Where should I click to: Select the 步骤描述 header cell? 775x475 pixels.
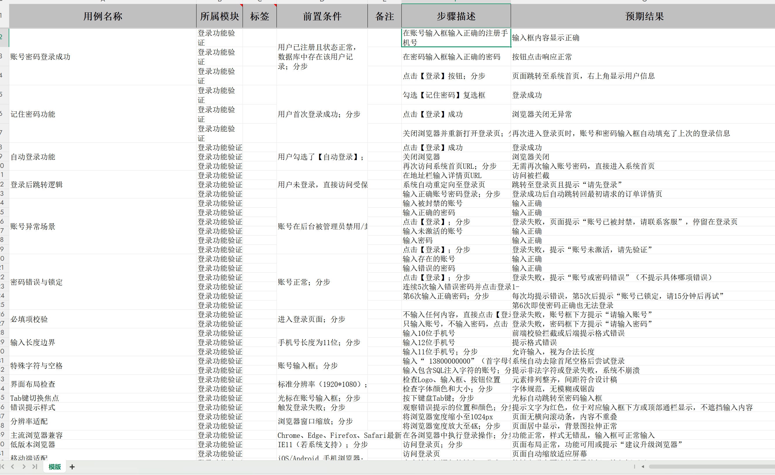click(456, 16)
